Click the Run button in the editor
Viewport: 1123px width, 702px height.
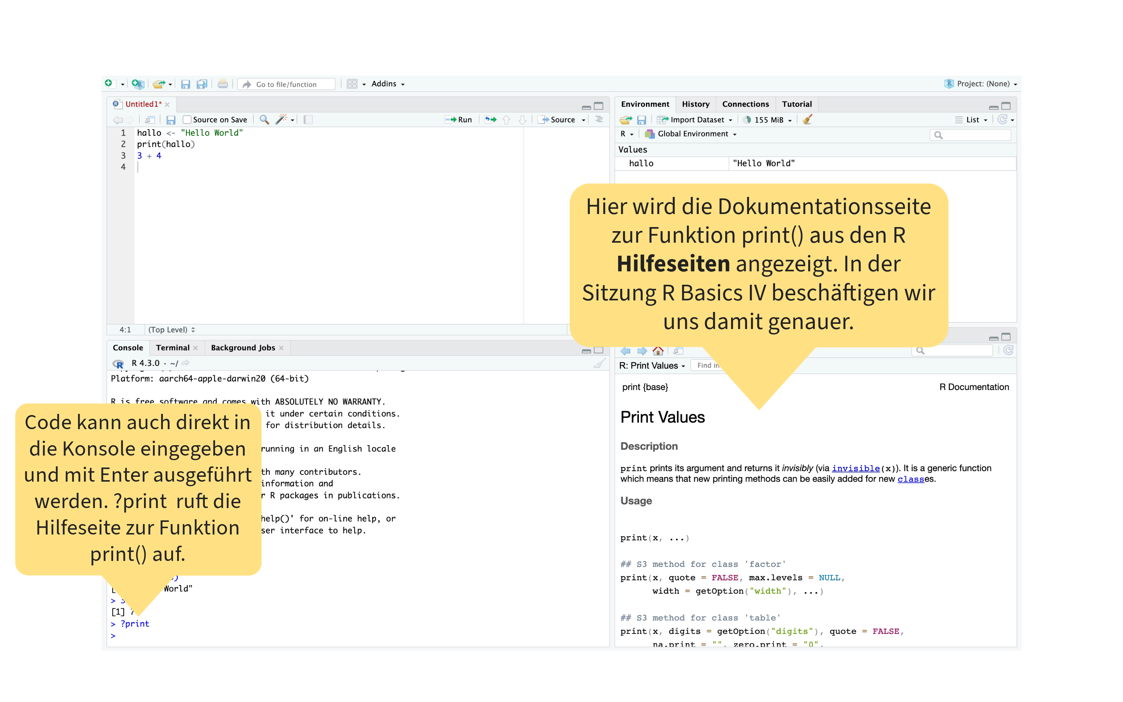458,120
